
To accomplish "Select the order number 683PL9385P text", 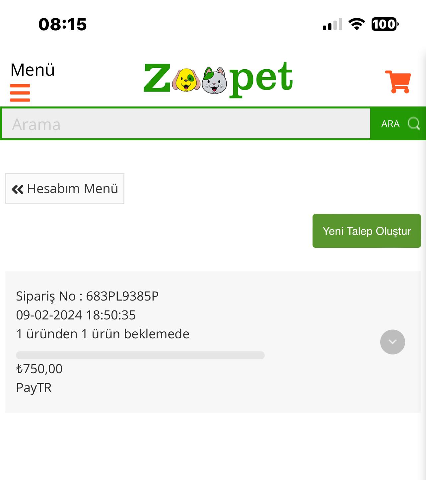I will (122, 296).
